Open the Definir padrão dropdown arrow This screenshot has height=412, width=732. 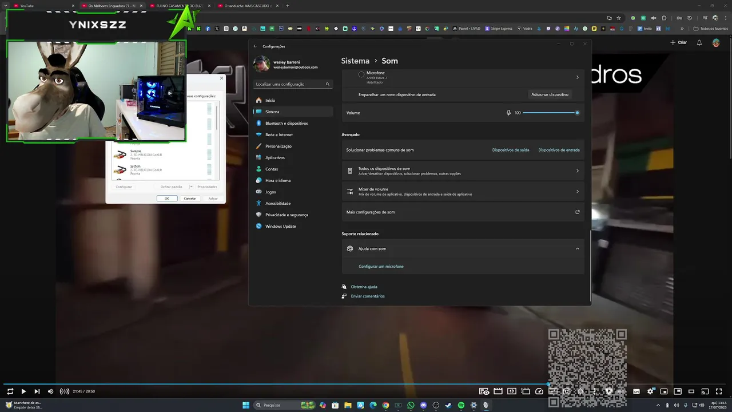tap(190, 187)
